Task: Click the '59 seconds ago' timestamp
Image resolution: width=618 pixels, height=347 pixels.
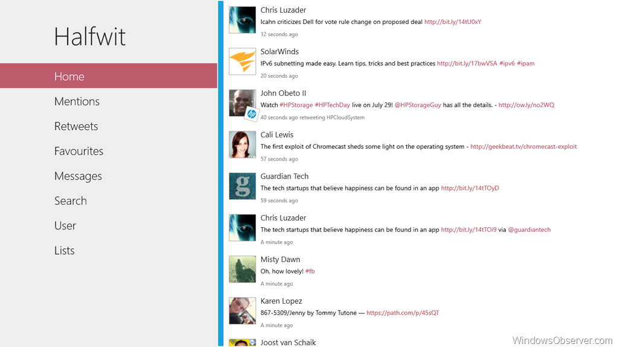Action: click(279, 201)
